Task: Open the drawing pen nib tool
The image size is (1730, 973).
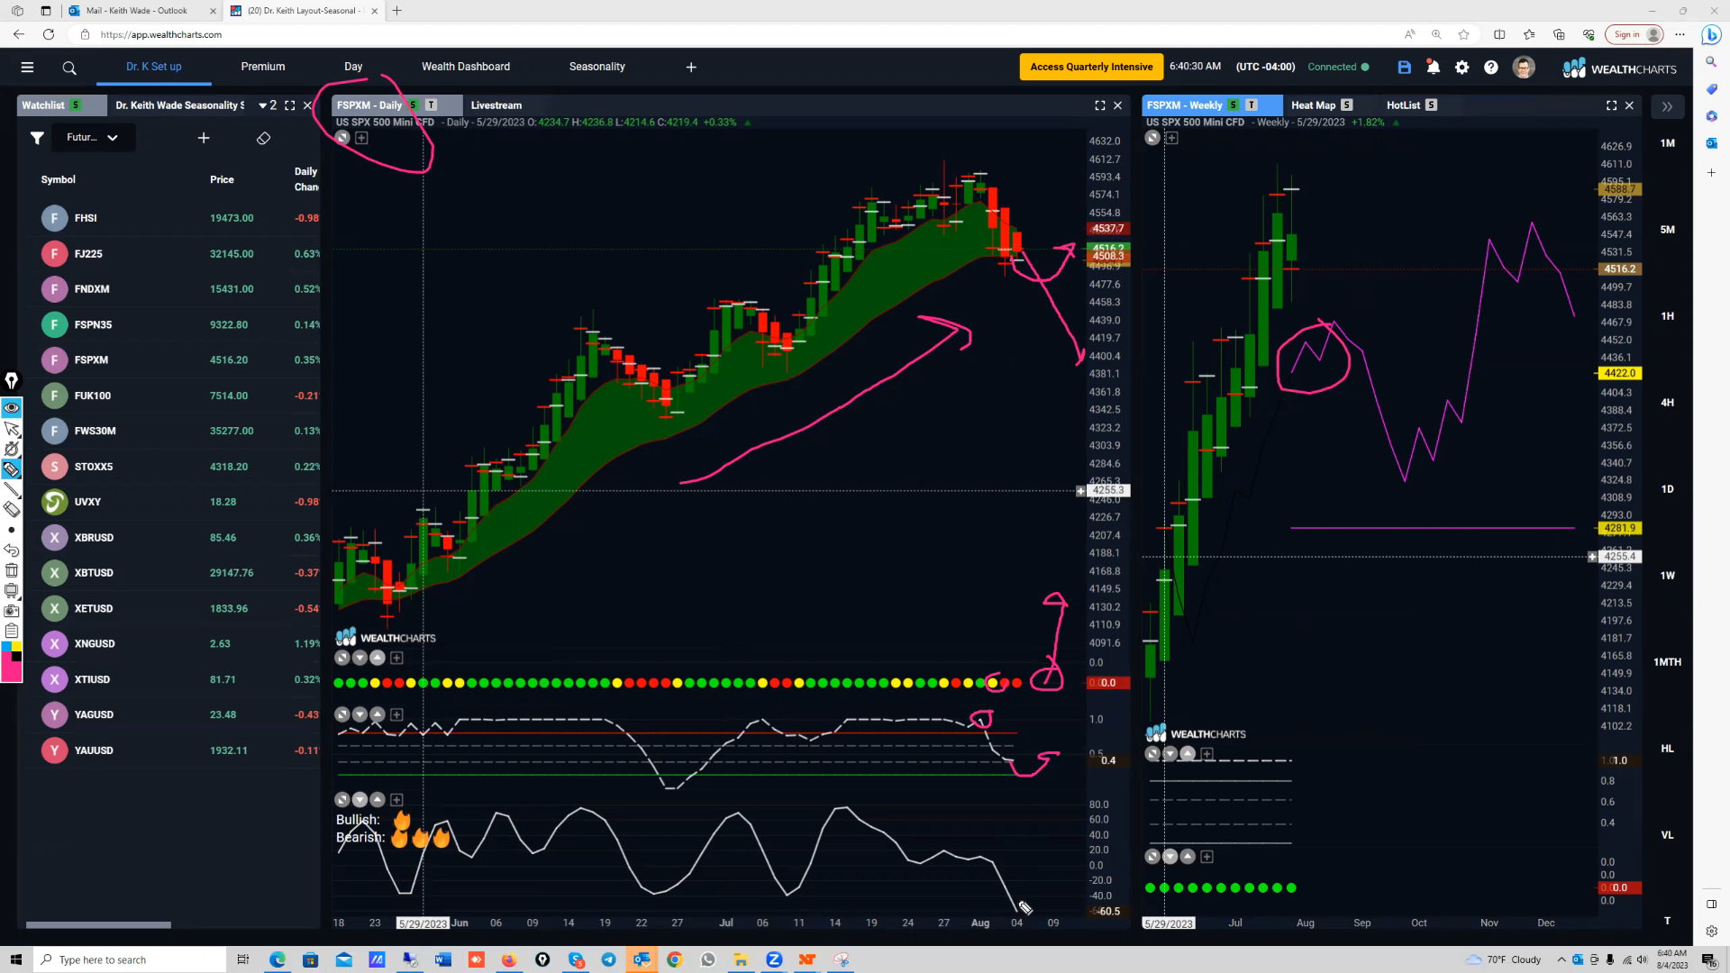Action: (12, 380)
